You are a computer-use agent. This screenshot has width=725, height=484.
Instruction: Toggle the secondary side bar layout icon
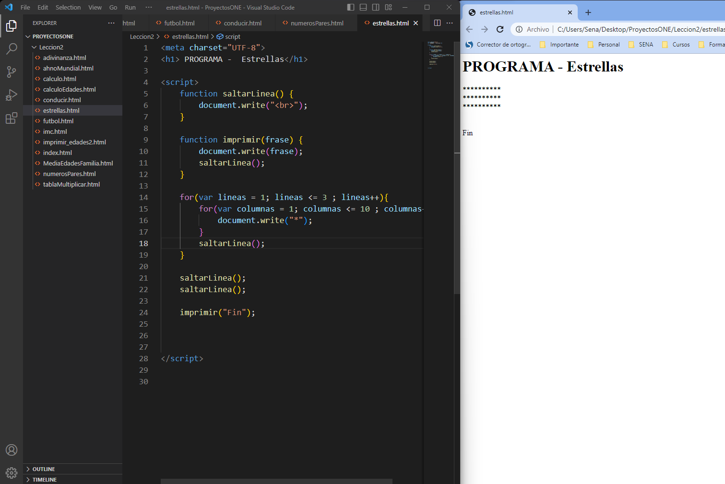376,7
